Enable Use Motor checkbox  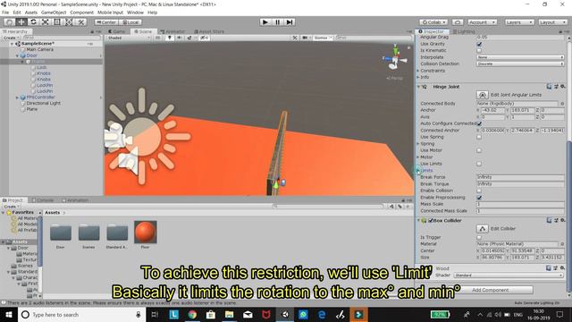pyautogui.click(x=479, y=150)
